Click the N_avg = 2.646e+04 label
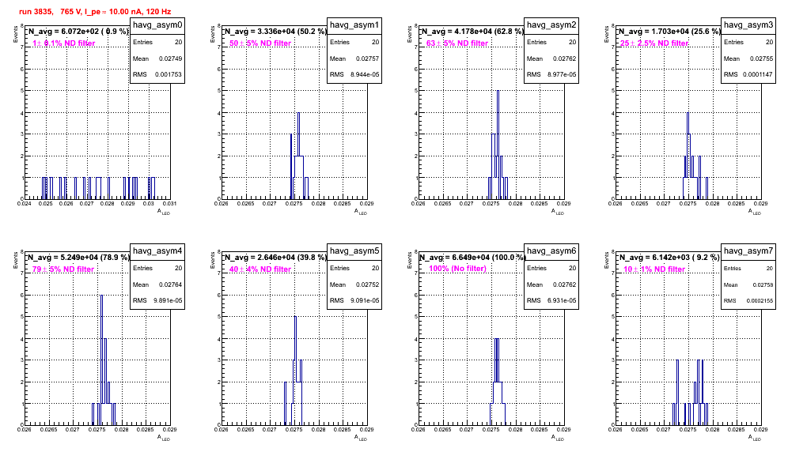Viewport: 788px width, 452px height. [x=275, y=258]
